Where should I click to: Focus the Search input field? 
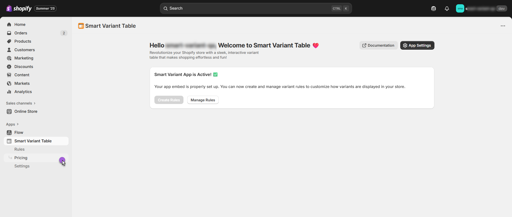coord(256,9)
